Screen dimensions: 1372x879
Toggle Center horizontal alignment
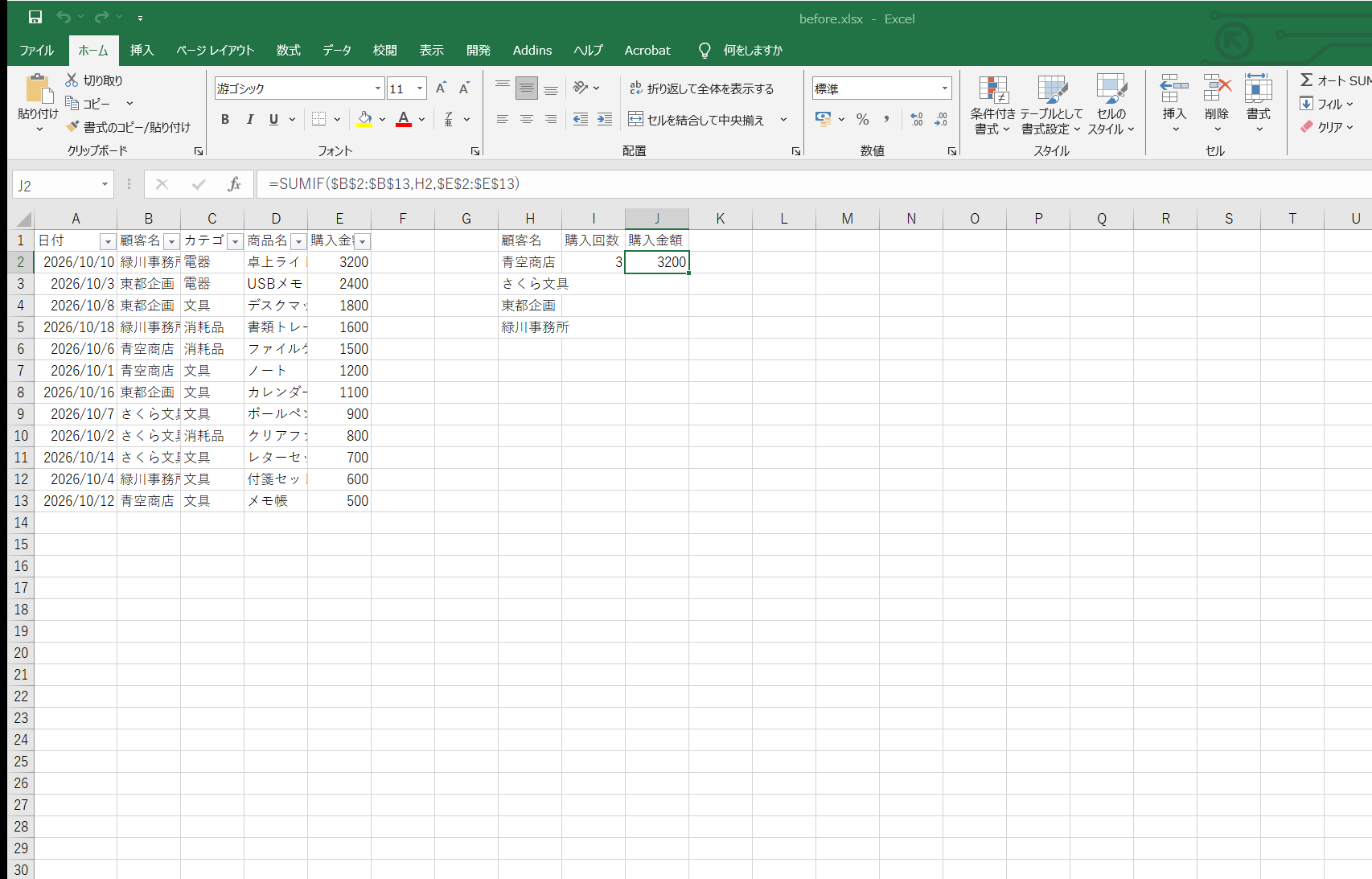click(527, 119)
